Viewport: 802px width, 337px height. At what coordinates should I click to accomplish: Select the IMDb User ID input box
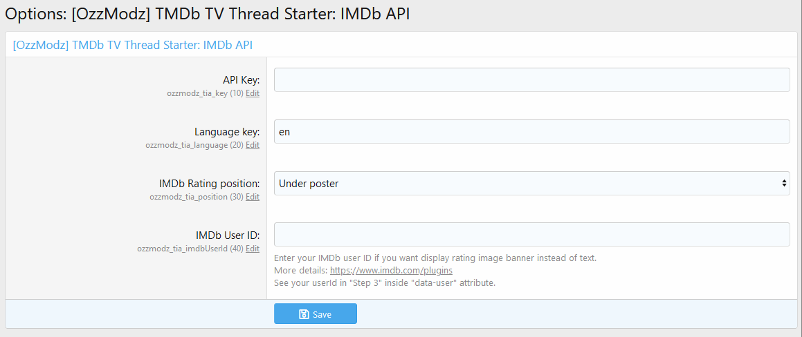tap(531, 235)
